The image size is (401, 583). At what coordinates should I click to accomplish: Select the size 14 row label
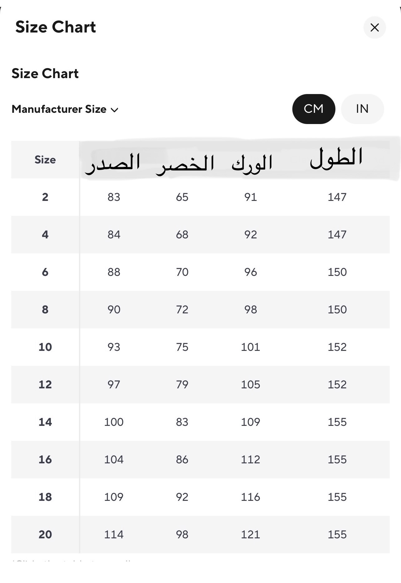click(x=45, y=422)
